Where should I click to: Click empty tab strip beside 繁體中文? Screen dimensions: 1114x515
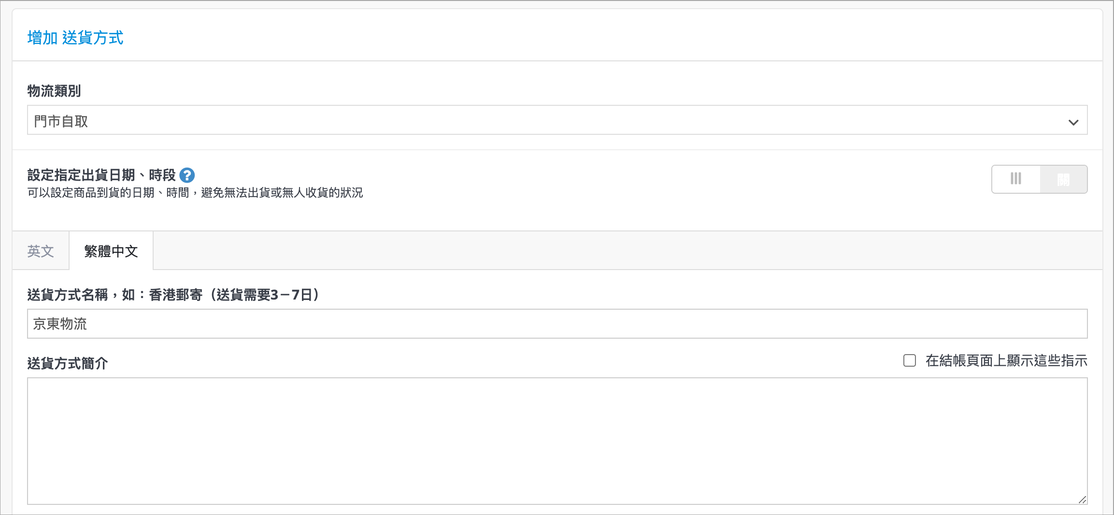[628, 251]
